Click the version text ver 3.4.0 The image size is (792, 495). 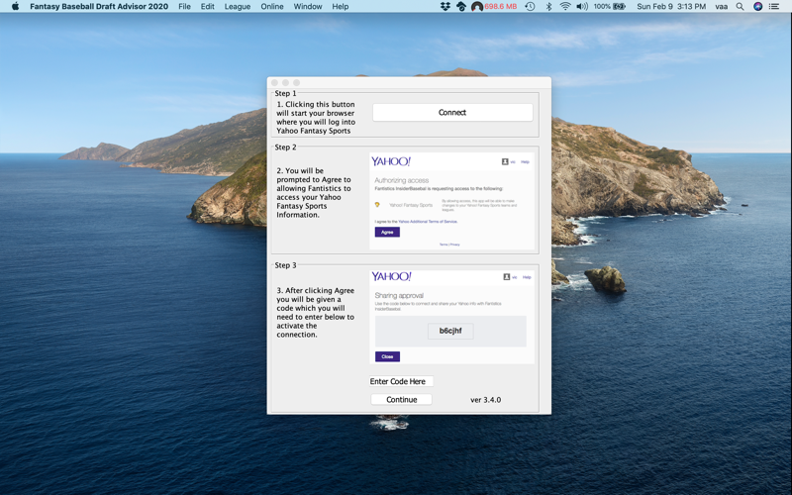pos(486,400)
